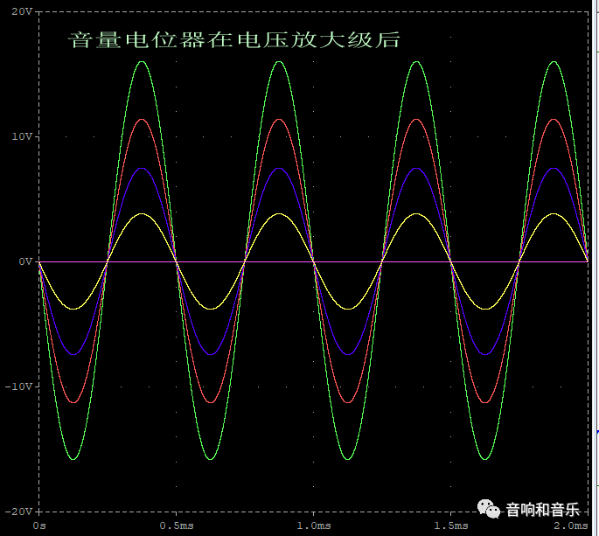599x536 pixels.
Task: Click the 2.0ms time axis label
Action: pyautogui.click(x=571, y=526)
